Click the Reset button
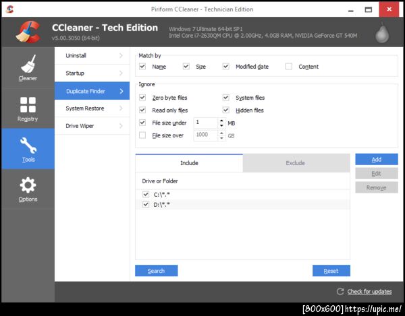This screenshot has height=316, width=405. (x=331, y=271)
